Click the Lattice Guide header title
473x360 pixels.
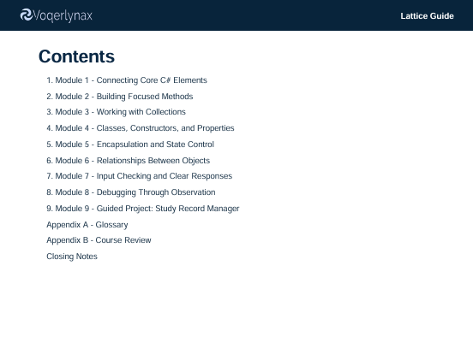427,16
